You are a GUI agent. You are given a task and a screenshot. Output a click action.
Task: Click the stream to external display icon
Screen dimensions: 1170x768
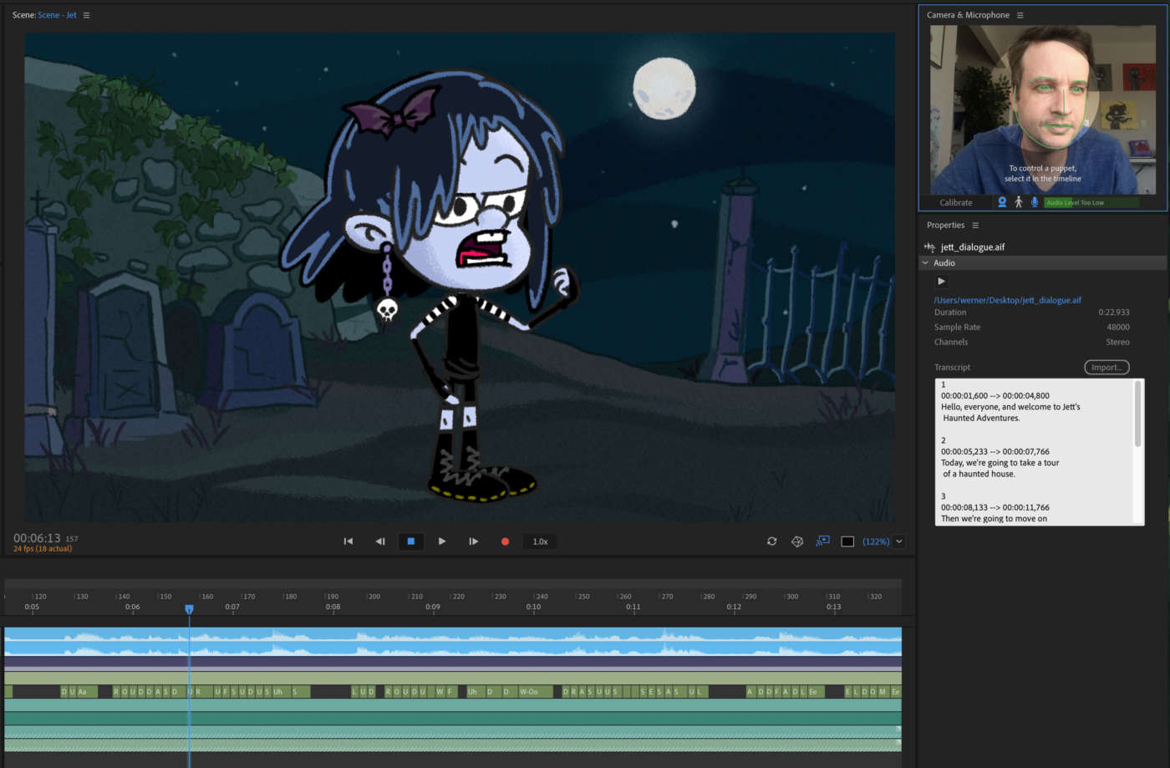pos(822,541)
